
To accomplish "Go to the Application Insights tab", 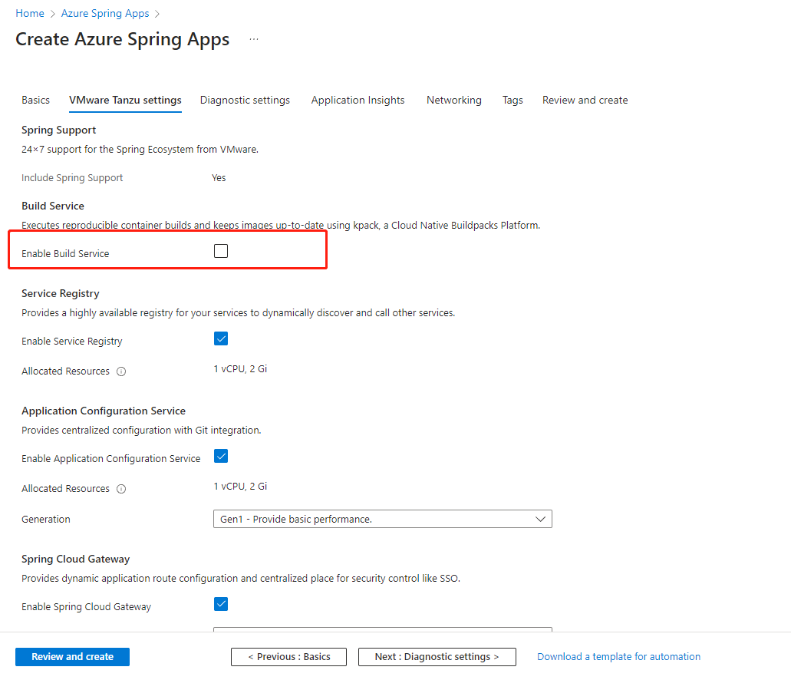I will point(358,101).
